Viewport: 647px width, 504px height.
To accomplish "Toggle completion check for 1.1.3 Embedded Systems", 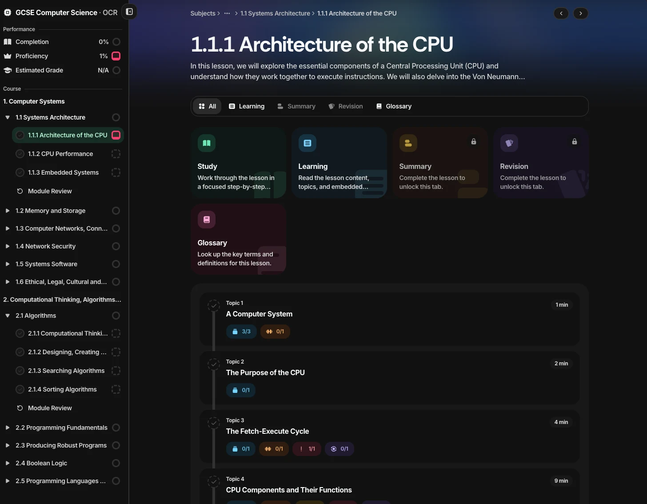I will [20, 172].
